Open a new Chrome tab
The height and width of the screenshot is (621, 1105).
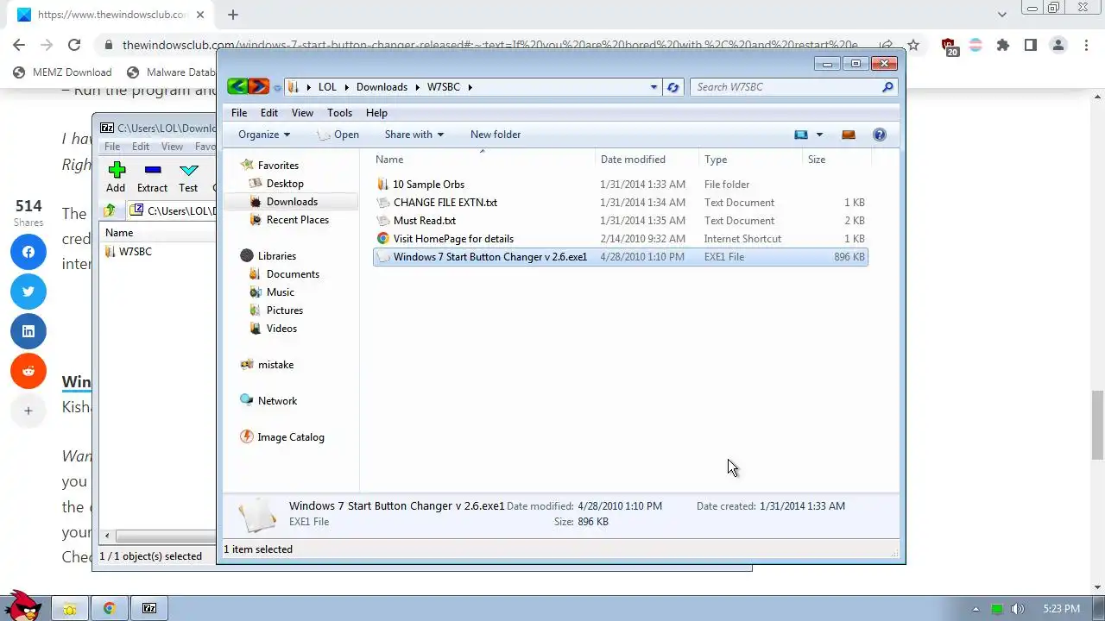click(x=233, y=15)
